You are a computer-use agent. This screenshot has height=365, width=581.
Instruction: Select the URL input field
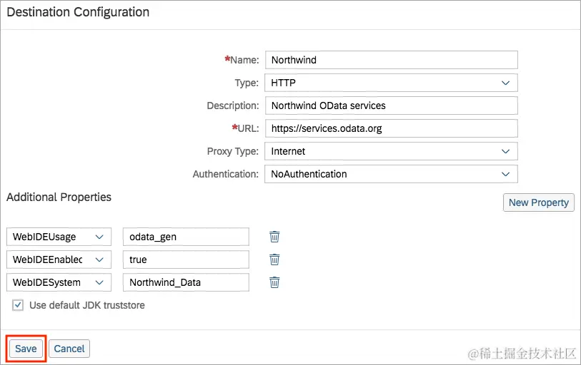[x=391, y=128]
